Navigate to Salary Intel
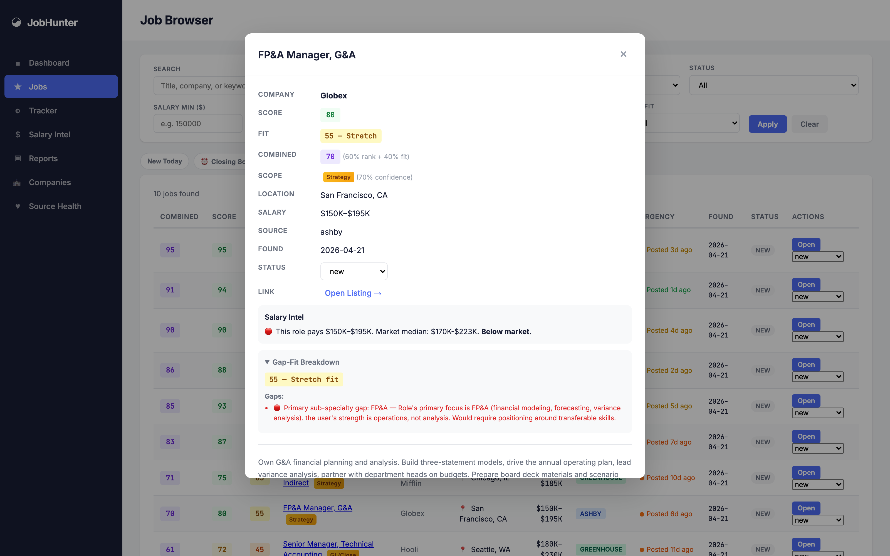 click(61, 135)
